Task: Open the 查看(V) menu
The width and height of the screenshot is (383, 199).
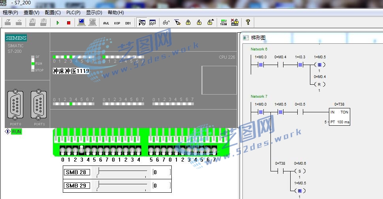Action: pyautogui.click(x=31, y=13)
